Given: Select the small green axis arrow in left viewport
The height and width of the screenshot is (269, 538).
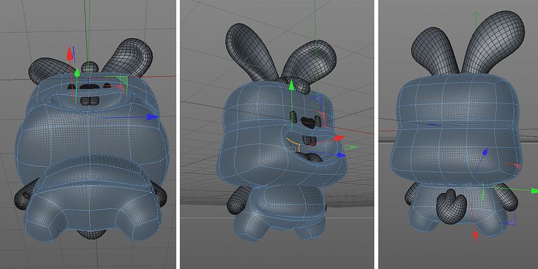Looking at the screenshot, I should tap(77, 73).
